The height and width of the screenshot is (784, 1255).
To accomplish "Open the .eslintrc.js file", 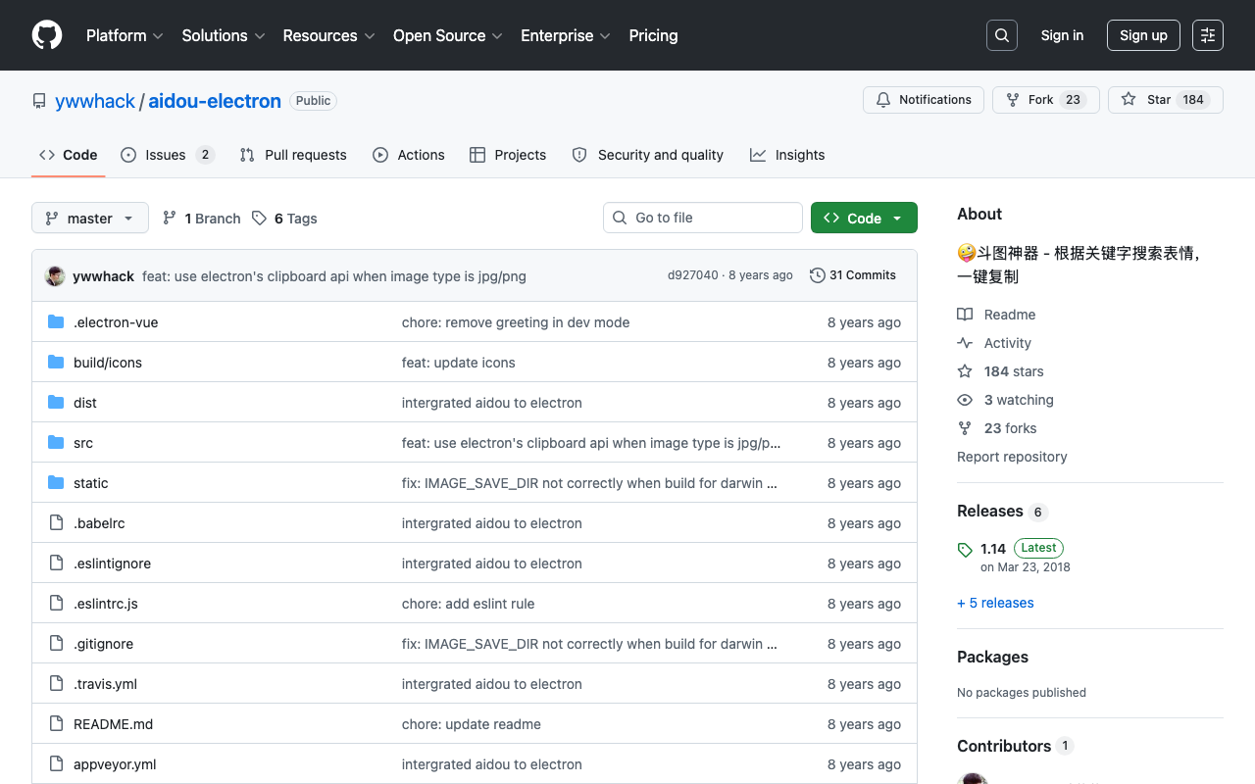I will 106,604.
